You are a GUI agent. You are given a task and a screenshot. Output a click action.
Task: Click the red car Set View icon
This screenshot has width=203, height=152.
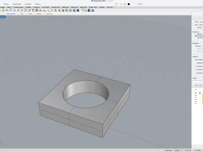(x=41, y=10)
